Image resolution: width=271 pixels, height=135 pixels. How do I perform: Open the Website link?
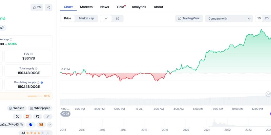point(17,108)
